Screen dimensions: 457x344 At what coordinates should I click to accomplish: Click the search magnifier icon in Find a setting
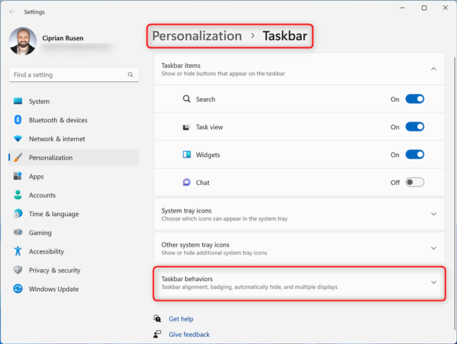click(x=130, y=75)
